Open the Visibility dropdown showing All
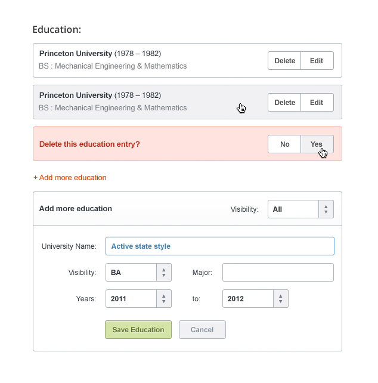This screenshot has width=378, height=383. (300, 209)
